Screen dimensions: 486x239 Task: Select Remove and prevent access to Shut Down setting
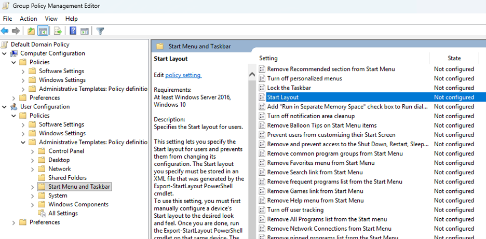[x=348, y=144]
